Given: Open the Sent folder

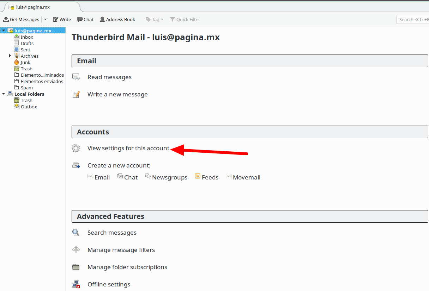Looking at the screenshot, I should tap(25, 50).
